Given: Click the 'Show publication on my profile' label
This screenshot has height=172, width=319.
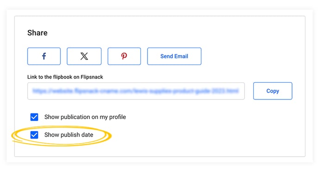Looking at the screenshot, I should tap(85, 117).
